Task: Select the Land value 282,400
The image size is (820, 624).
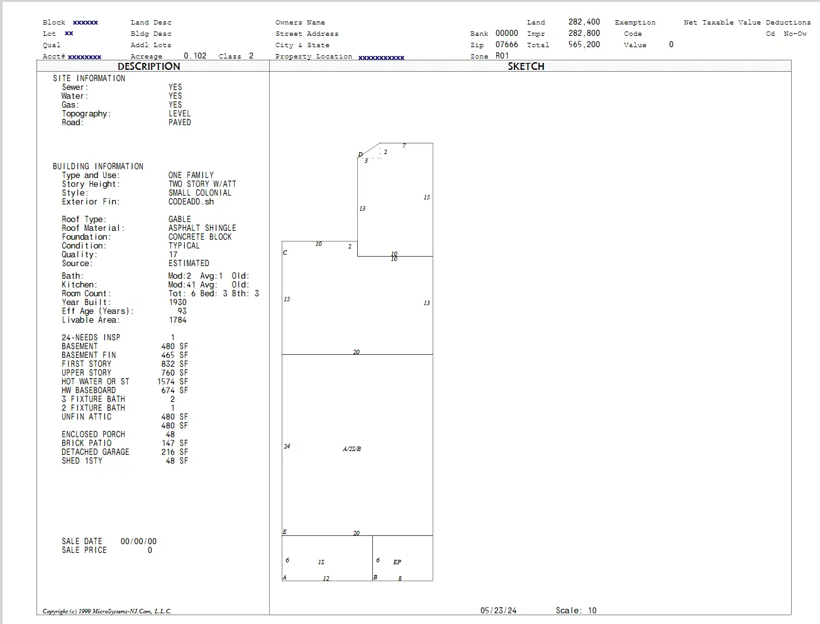Action: pyautogui.click(x=584, y=22)
